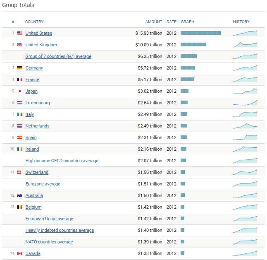Open High income OECD countries average
Viewport: 267px width, 260px height.
(62, 161)
